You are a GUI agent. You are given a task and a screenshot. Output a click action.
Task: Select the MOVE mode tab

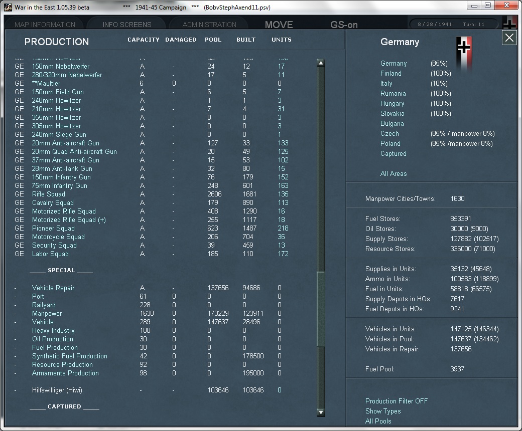pos(279,25)
